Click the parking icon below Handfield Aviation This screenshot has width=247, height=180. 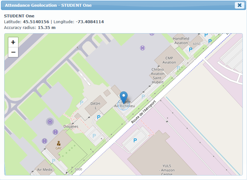pos(191,49)
